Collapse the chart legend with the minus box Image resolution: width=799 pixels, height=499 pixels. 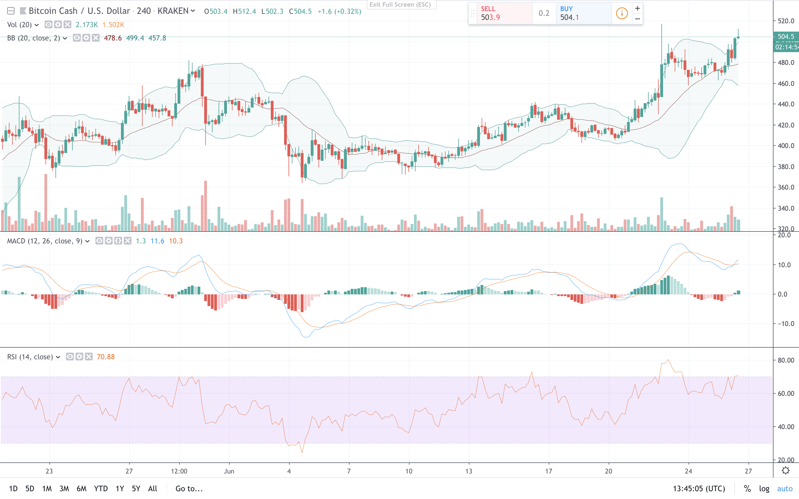click(11, 11)
